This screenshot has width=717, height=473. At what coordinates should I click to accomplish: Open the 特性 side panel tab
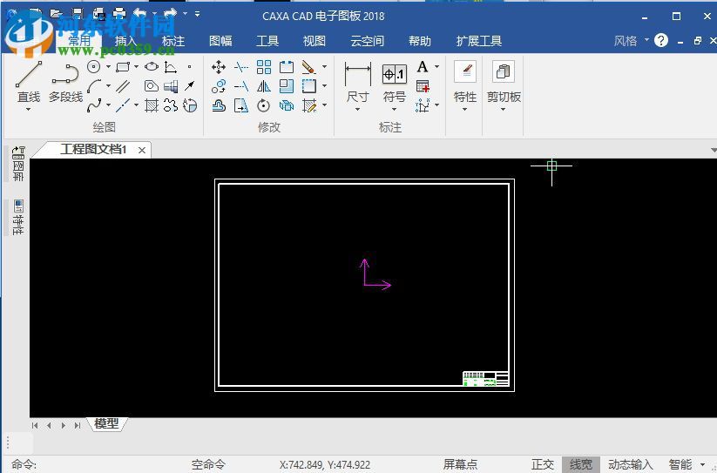pos(17,218)
